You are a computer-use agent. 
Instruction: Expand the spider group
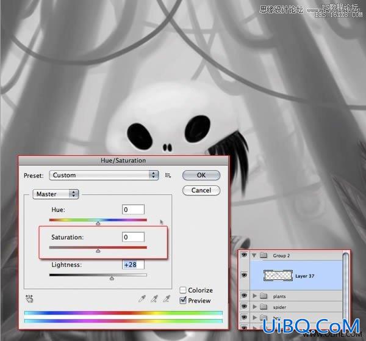coord(254,307)
